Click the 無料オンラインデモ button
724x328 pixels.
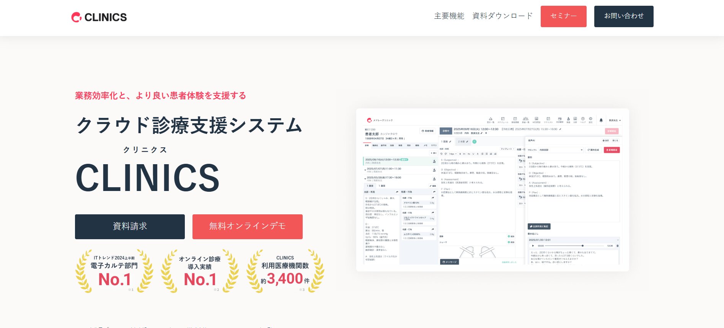coord(247,227)
